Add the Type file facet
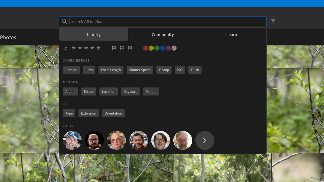 pos(69,113)
